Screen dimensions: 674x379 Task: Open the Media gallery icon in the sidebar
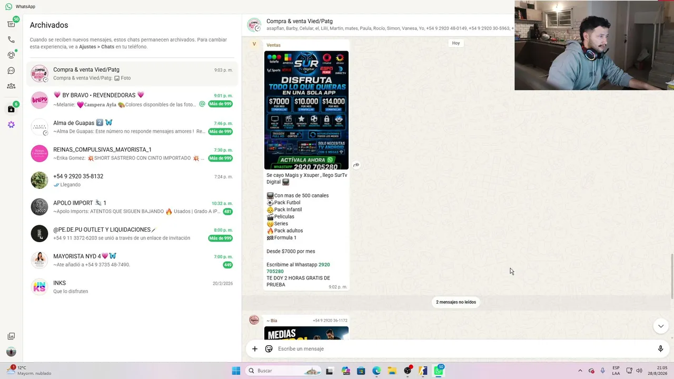pyautogui.click(x=11, y=336)
